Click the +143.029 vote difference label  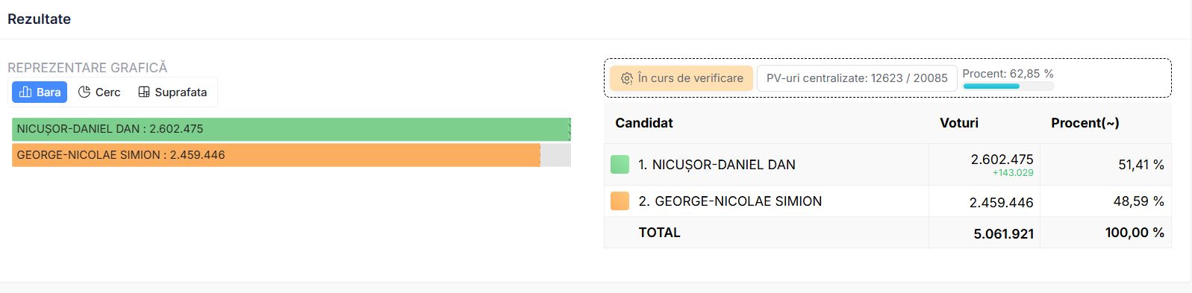pyautogui.click(x=1013, y=173)
